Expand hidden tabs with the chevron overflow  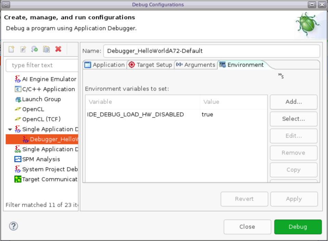[x=280, y=76]
